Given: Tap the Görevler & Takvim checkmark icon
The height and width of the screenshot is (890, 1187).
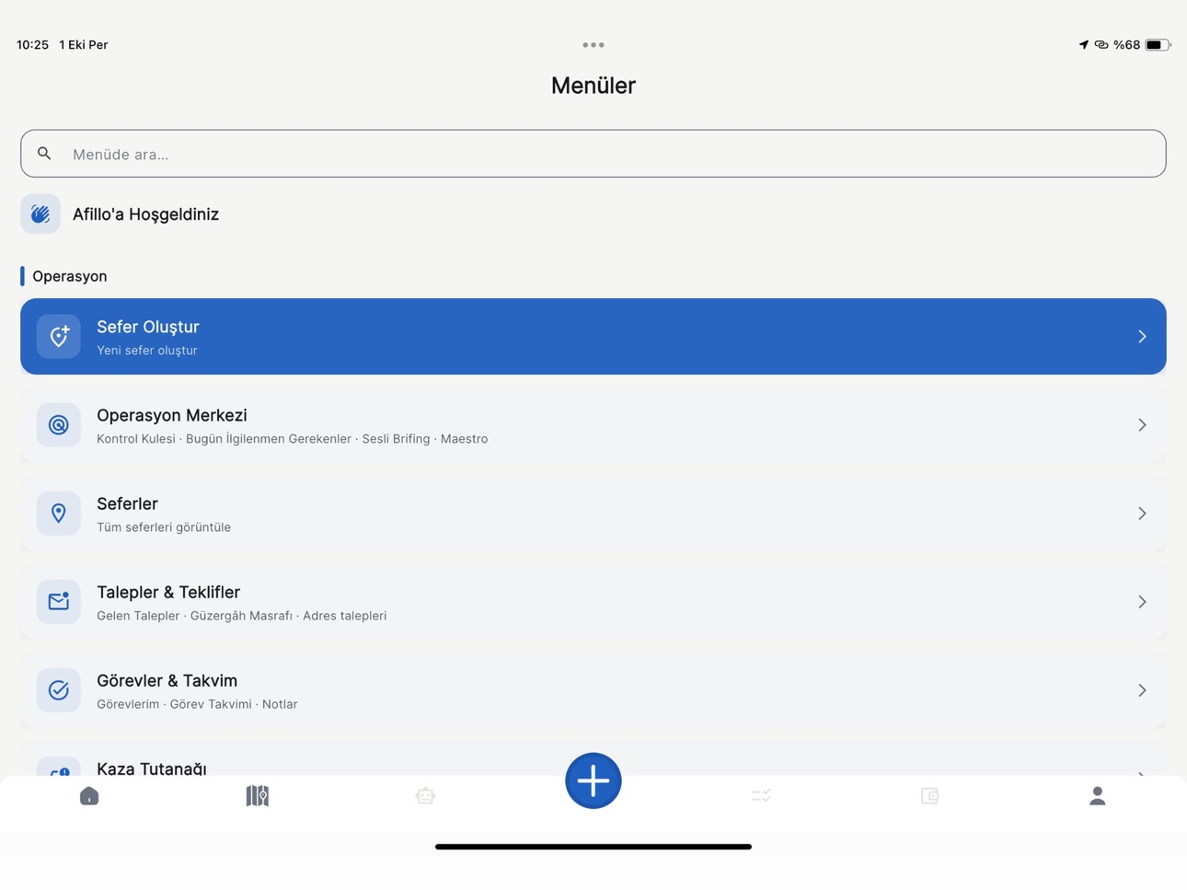Looking at the screenshot, I should click(59, 689).
